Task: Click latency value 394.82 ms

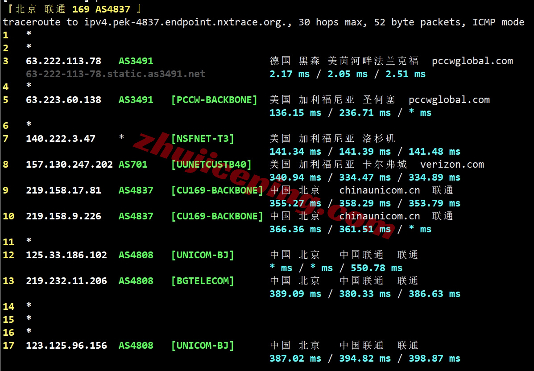Action: tap(365, 359)
